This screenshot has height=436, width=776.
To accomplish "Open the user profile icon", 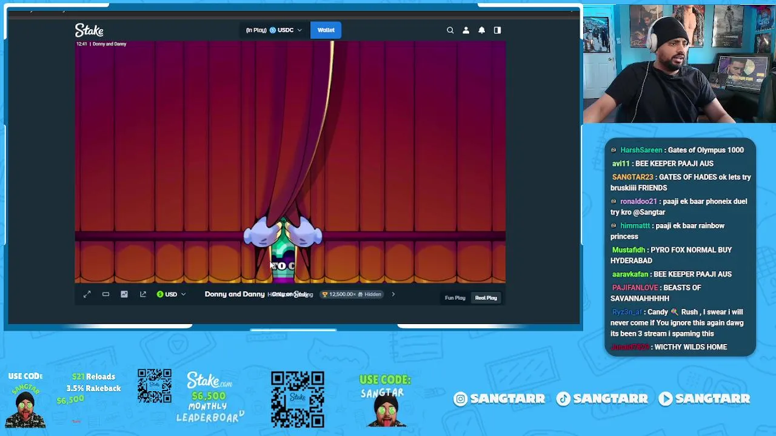I will [x=466, y=30].
